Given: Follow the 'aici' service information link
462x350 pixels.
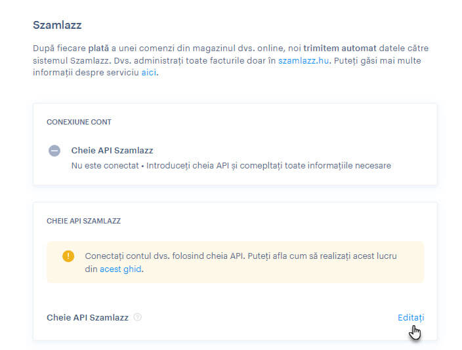Looking at the screenshot, I should [148, 72].
